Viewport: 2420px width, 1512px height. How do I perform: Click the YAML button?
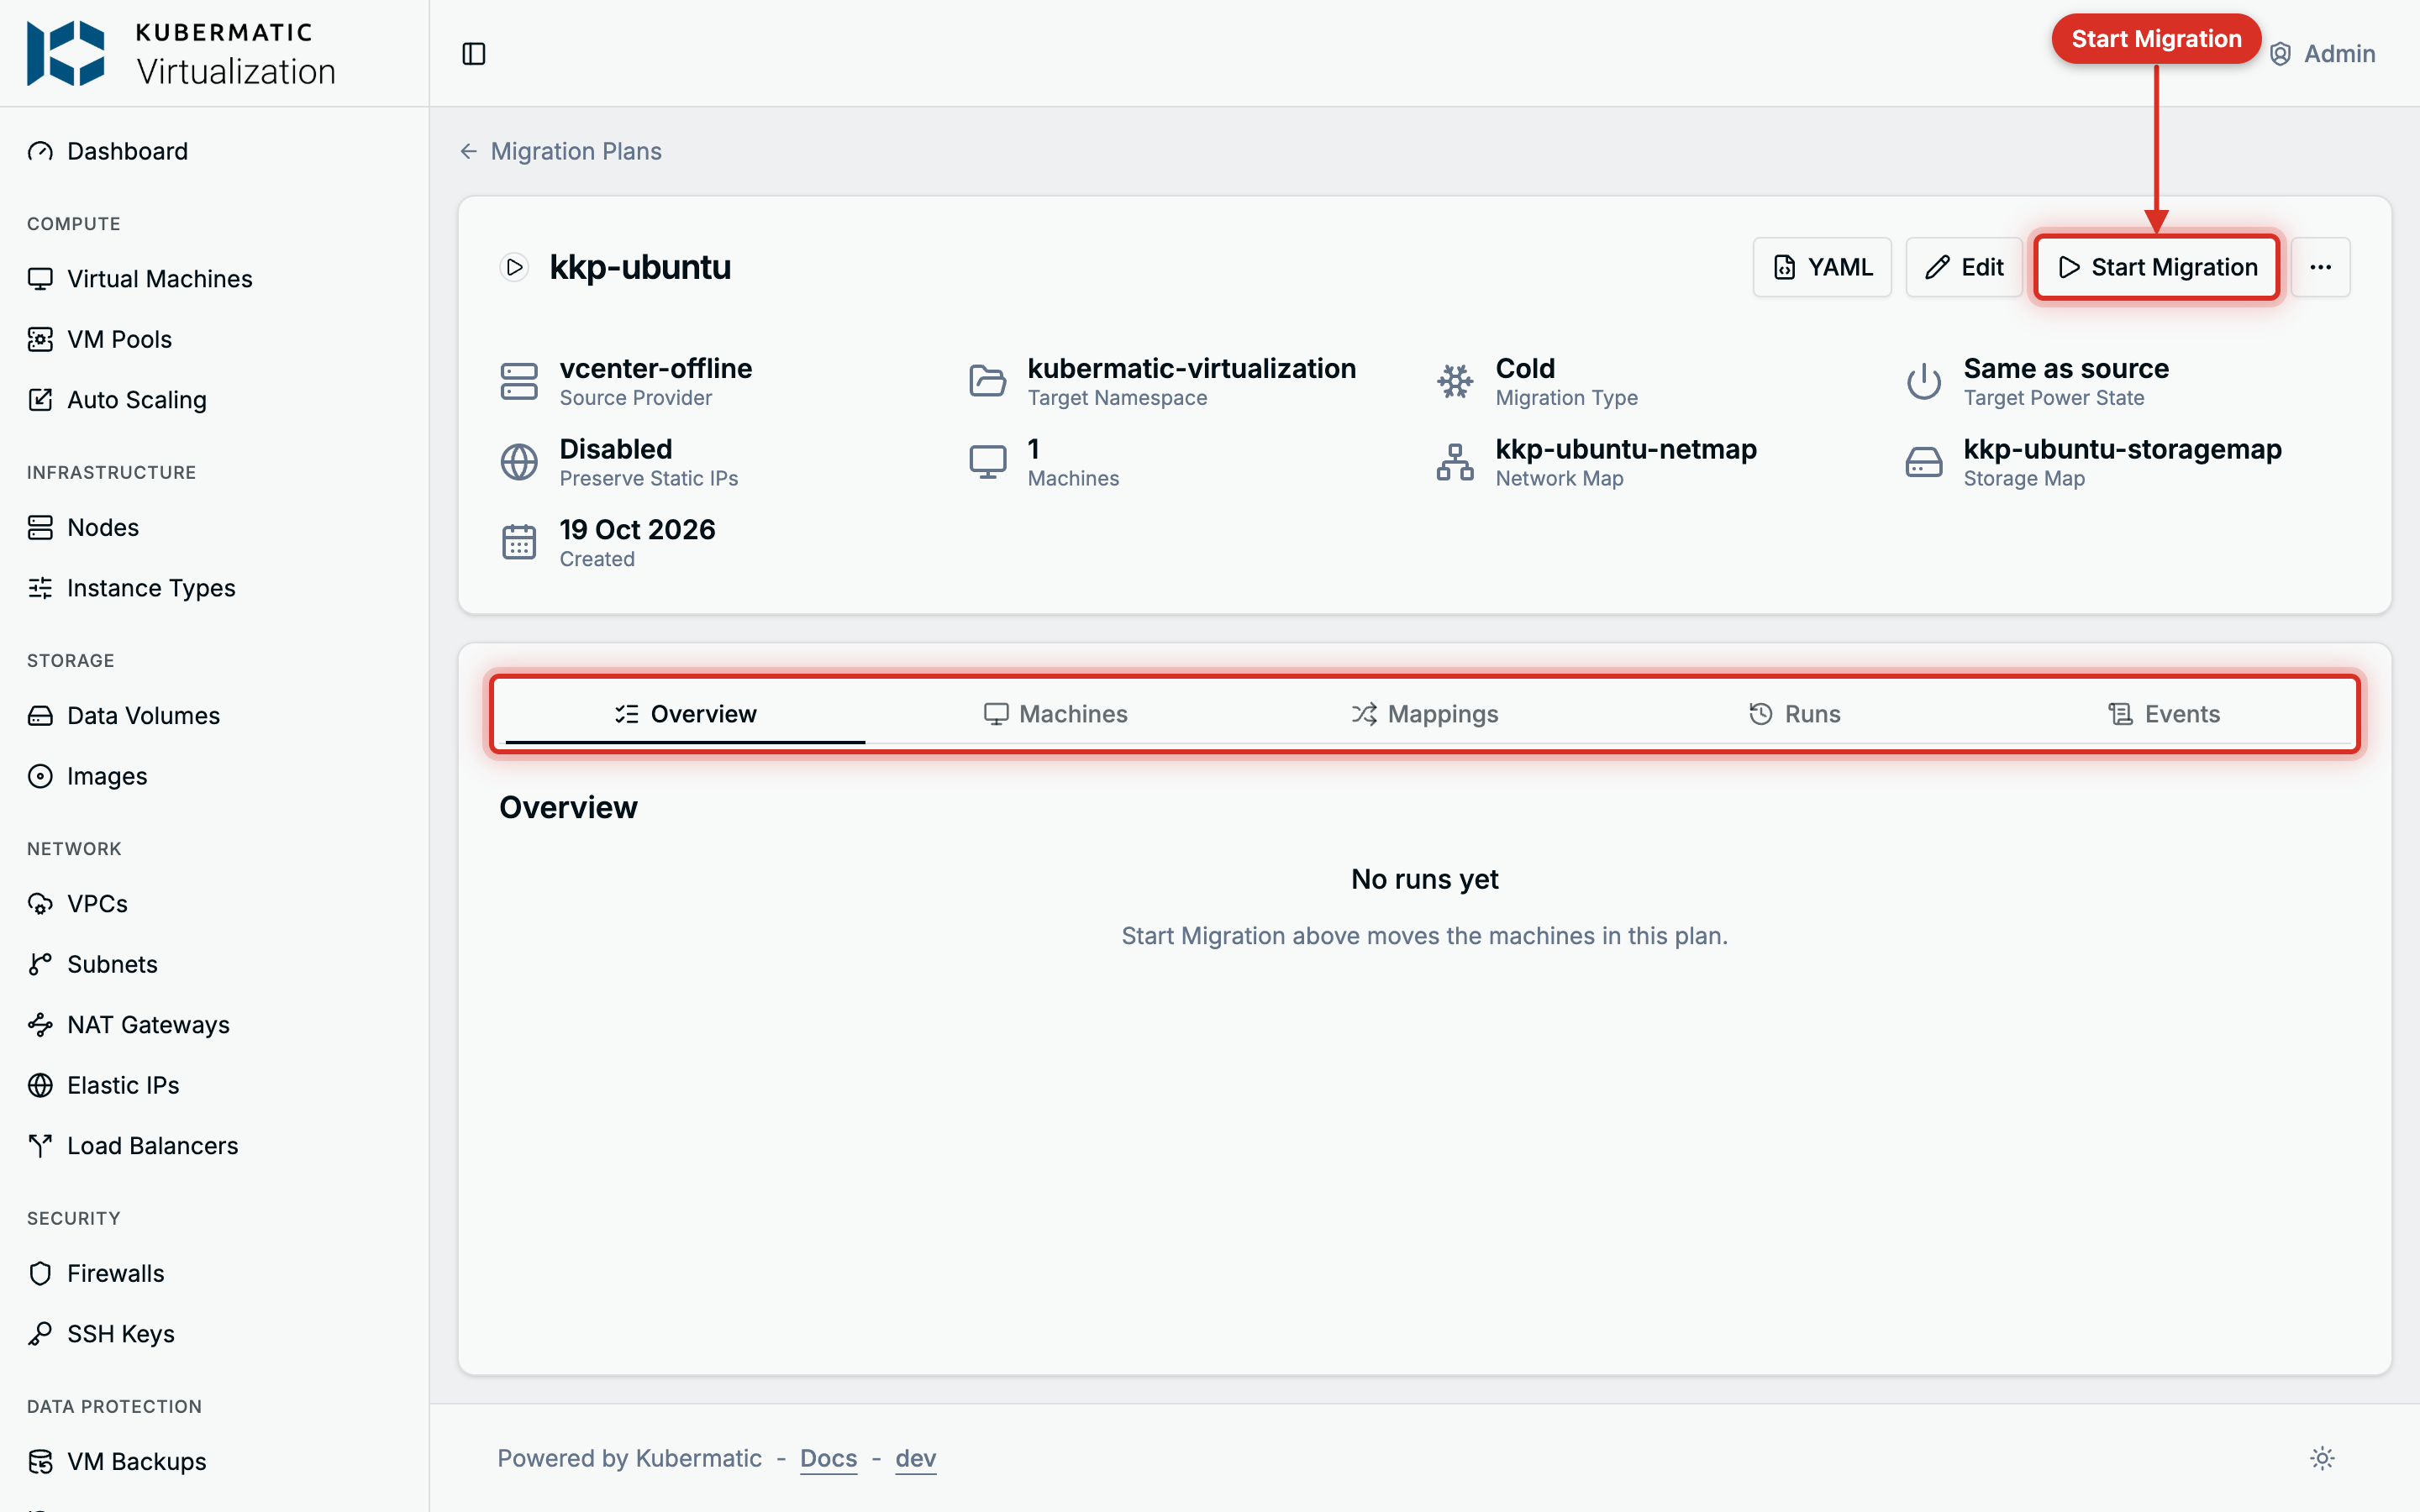(1822, 267)
